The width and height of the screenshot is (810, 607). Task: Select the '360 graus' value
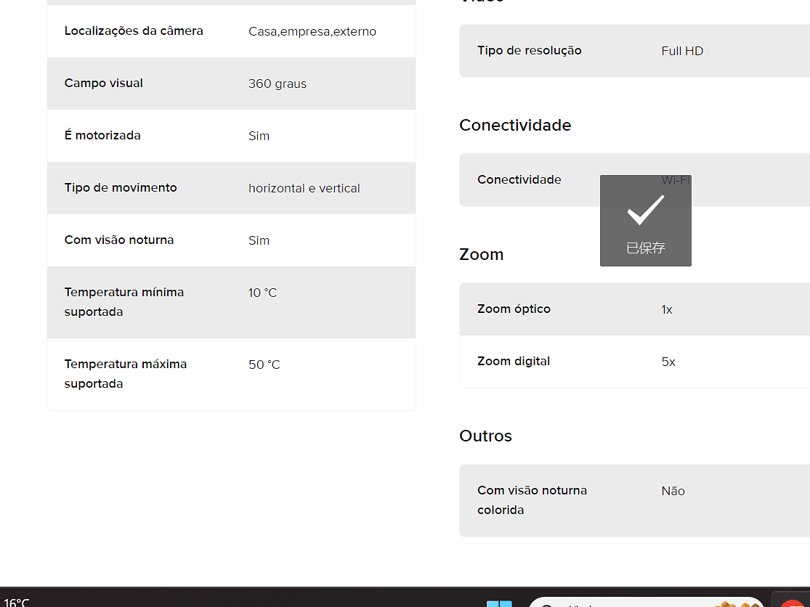coord(278,83)
